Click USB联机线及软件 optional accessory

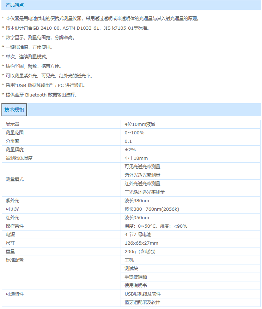143,294
